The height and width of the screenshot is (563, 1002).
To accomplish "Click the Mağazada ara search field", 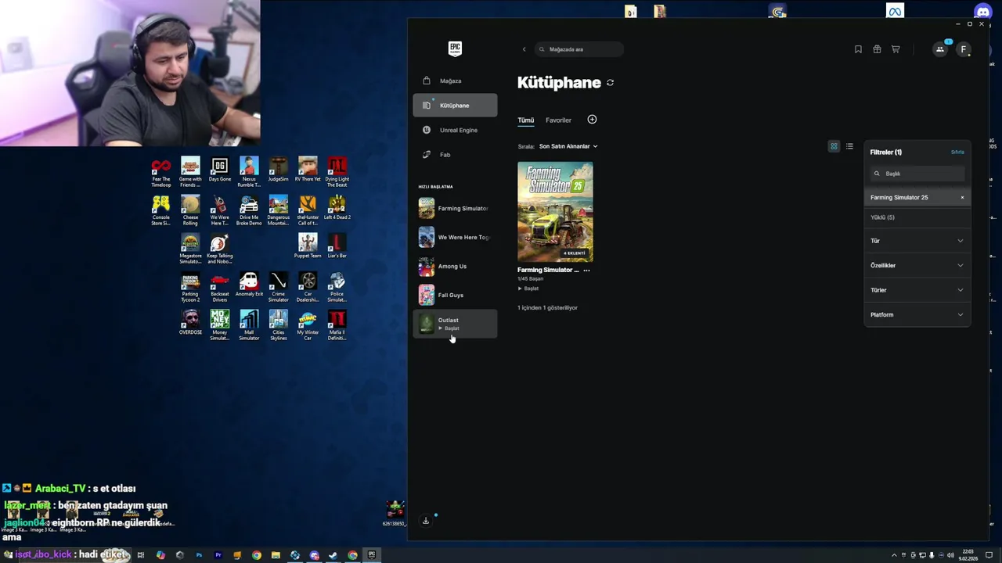I will tap(579, 49).
